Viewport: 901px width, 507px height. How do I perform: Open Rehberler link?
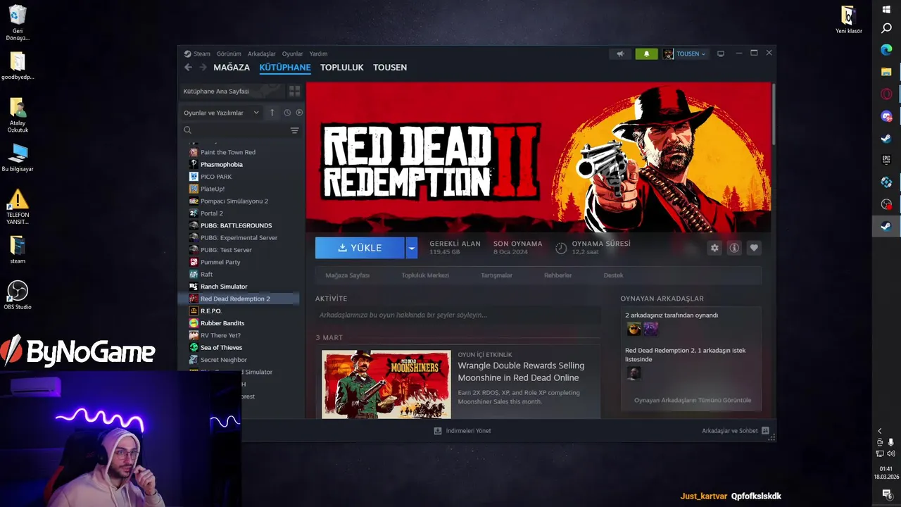click(558, 275)
